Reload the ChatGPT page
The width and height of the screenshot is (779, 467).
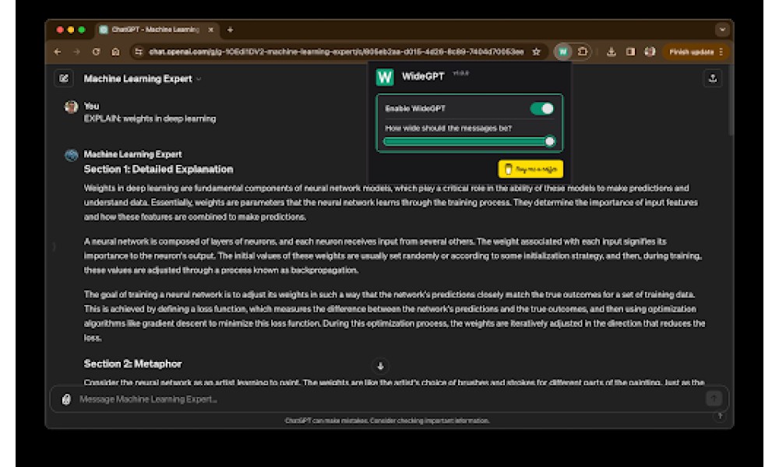[x=96, y=51]
